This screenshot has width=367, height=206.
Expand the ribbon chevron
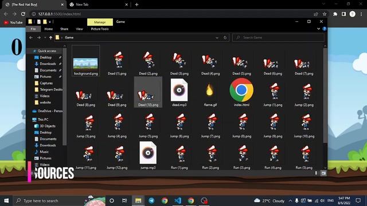pyautogui.click(x=319, y=29)
